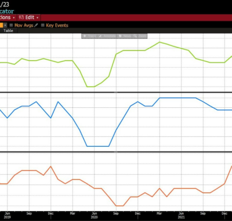The width and height of the screenshot is (232, 221).
Task: Open the News overlay tool
Action: tap(125, 36)
